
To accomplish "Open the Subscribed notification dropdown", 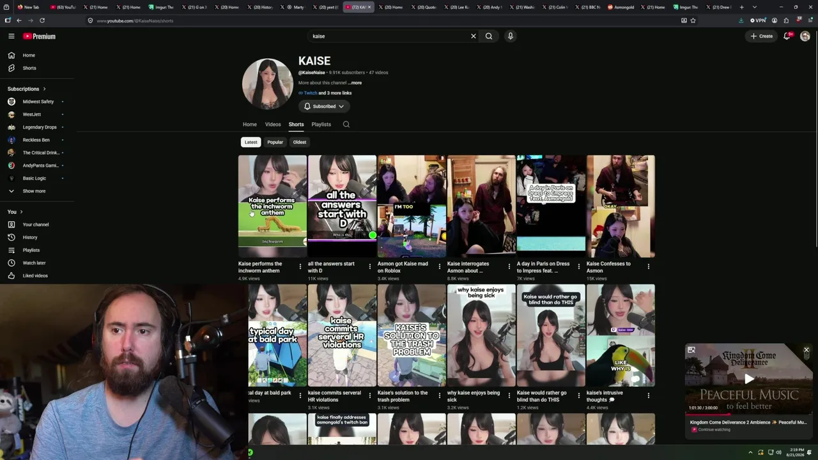I will coord(324,106).
